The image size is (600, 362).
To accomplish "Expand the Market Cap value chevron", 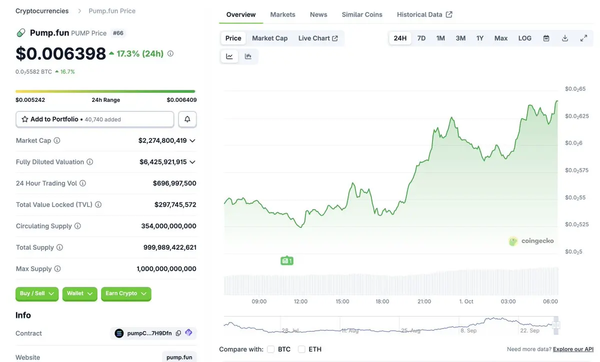I will 192,141.
